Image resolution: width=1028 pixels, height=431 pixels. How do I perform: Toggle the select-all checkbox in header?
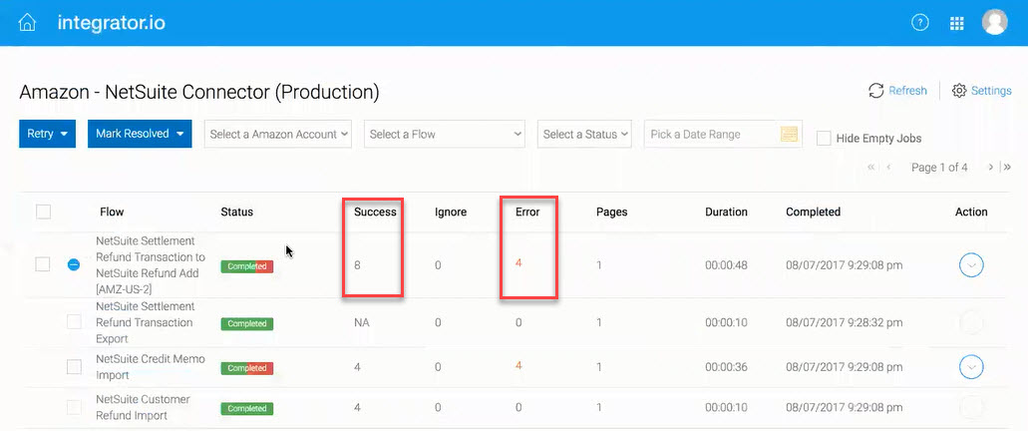pyautogui.click(x=43, y=212)
